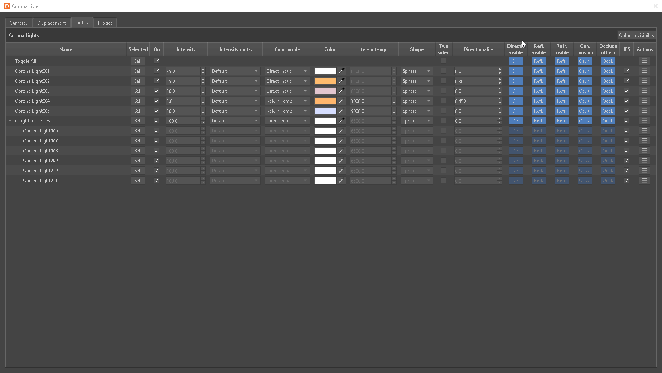The width and height of the screenshot is (662, 373).
Task: Open the Column visibility button
Action: [637, 35]
